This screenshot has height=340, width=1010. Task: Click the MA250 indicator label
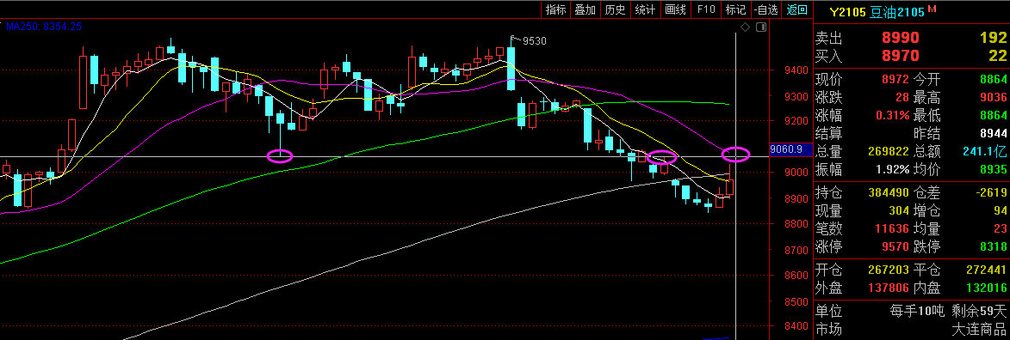[42, 27]
